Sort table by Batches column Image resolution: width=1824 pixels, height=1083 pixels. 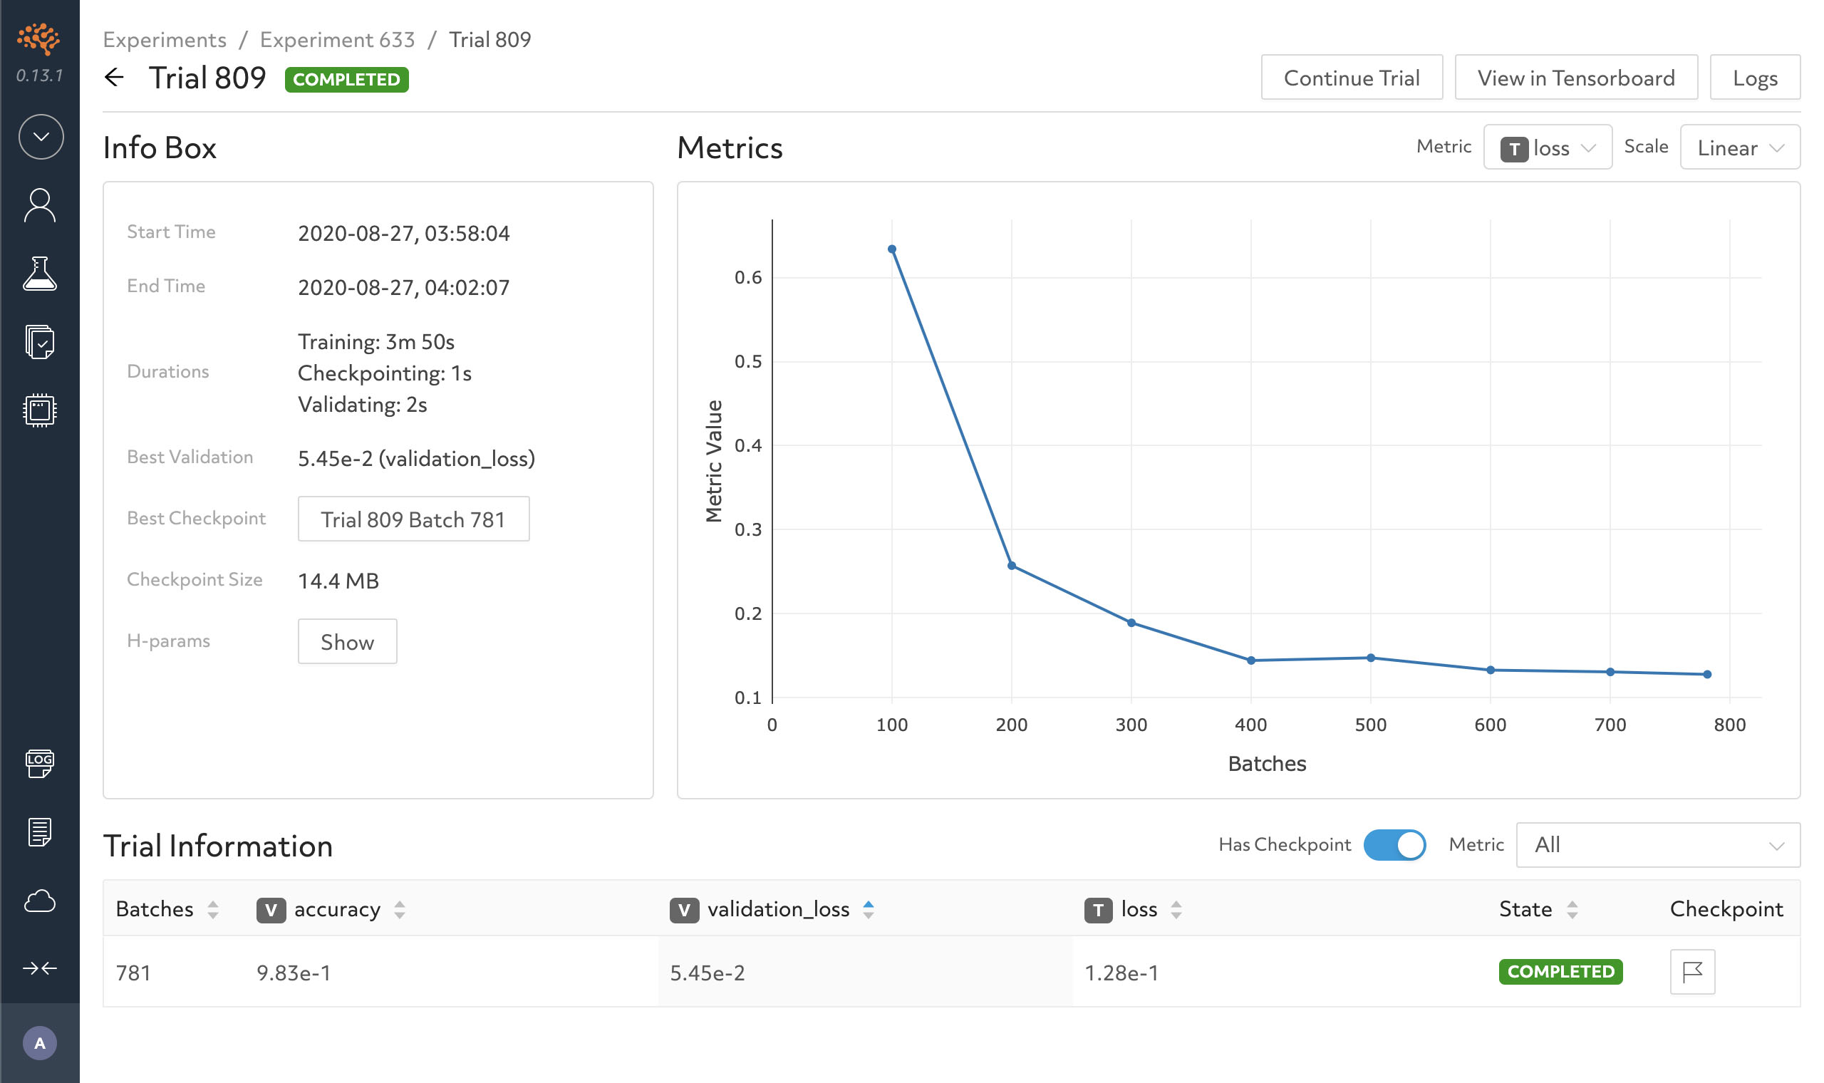[x=167, y=909]
